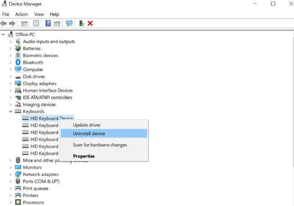The height and width of the screenshot is (206, 294).
Task: Click the Device Manager title bar icon
Action: click(4, 4)
